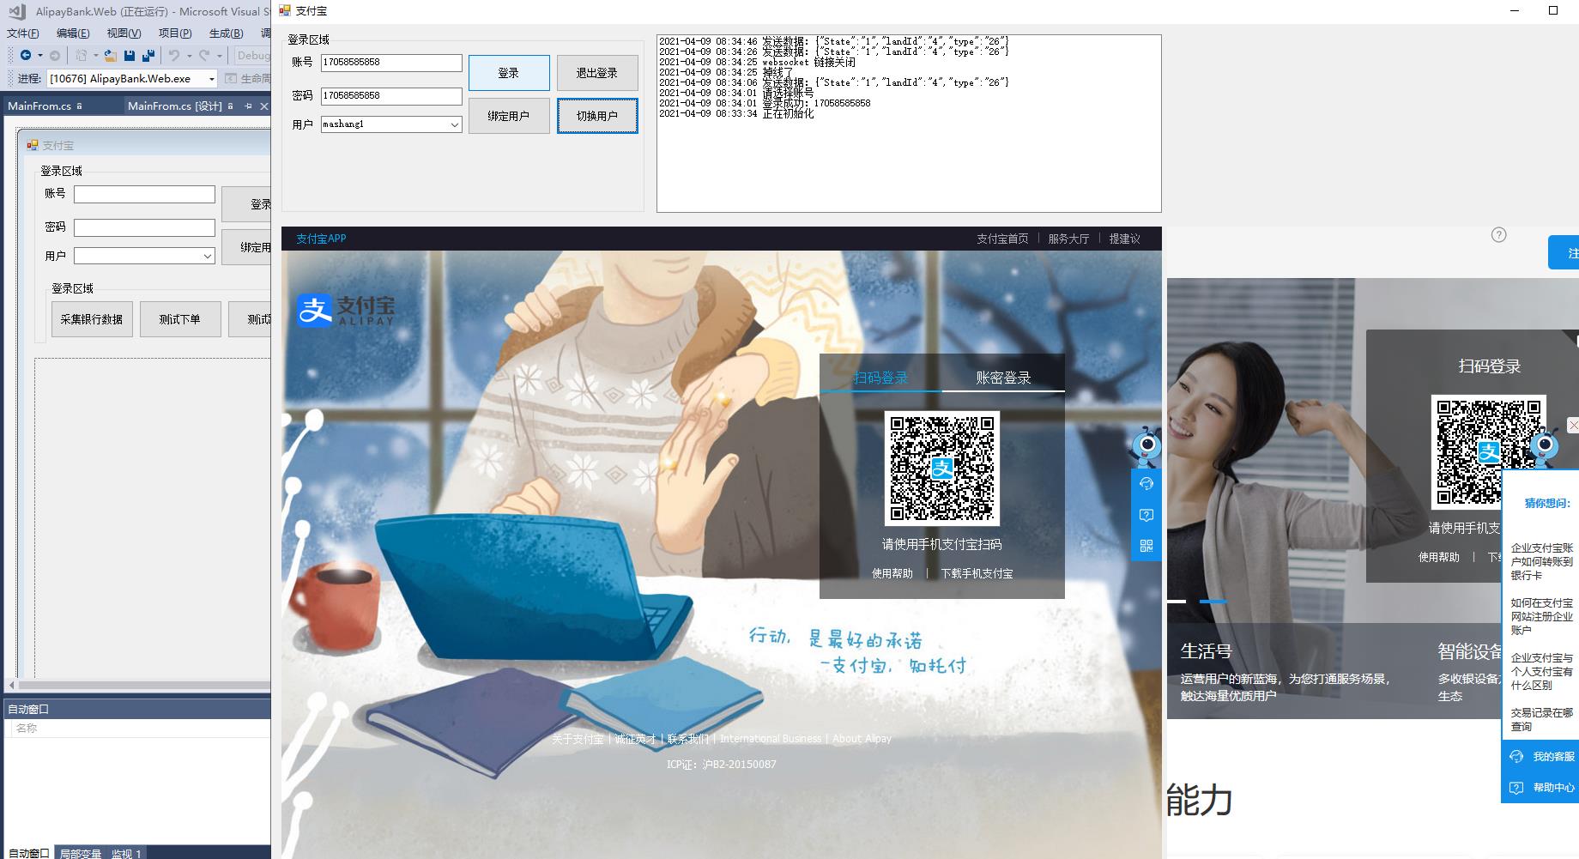
Task: Switch to the 账密登录 login tab
Action: (x=1003, y=378)
